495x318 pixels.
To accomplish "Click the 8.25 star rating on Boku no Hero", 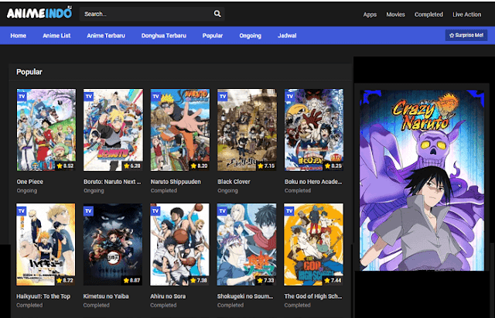I will (x=333, y=166).
